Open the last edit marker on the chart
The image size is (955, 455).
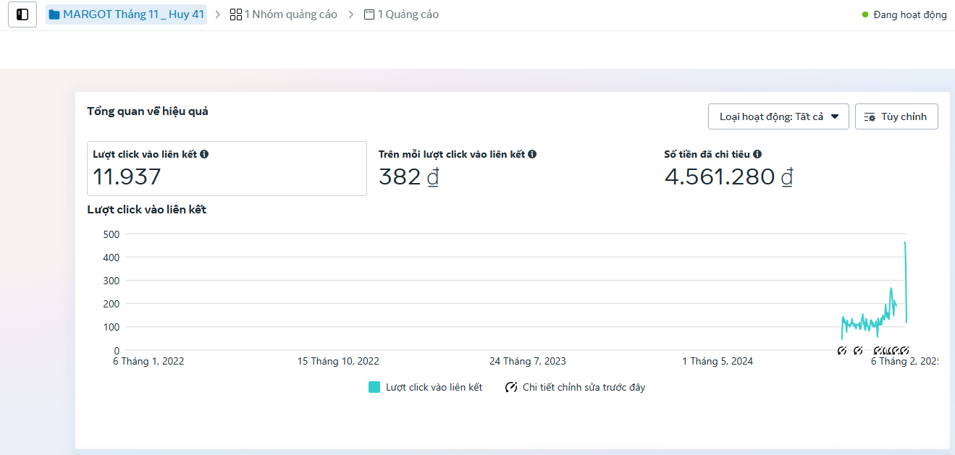click(x=904, y=351)
